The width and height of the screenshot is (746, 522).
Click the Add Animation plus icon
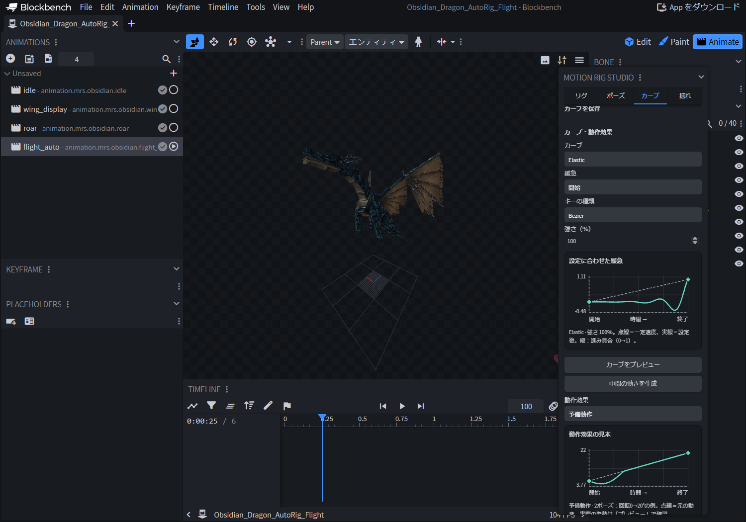coord(10,59)
